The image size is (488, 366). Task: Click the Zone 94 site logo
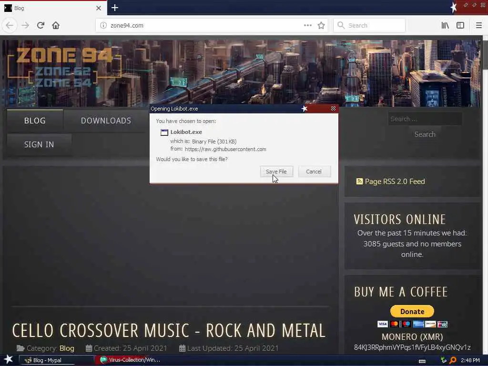click(x=64, y=68)
